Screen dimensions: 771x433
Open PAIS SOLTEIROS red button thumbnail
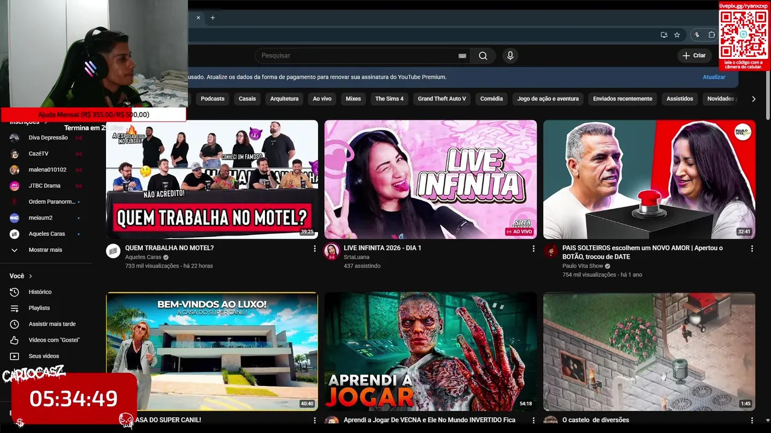click(x=649, y=179)
